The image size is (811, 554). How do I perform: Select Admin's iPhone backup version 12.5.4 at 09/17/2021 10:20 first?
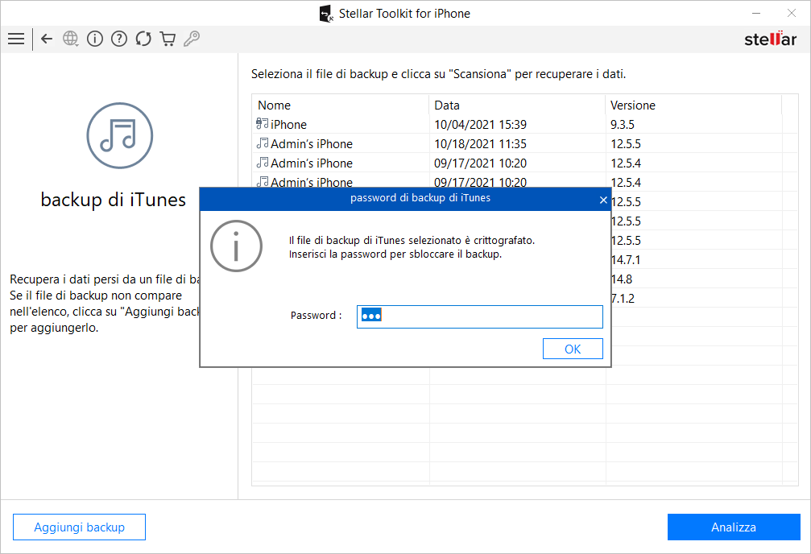[524, 163]
